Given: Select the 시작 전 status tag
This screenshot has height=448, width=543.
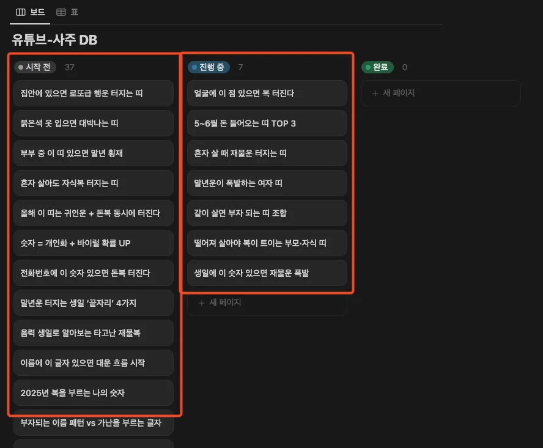Looking at the screenshot, I should point(35,67).
